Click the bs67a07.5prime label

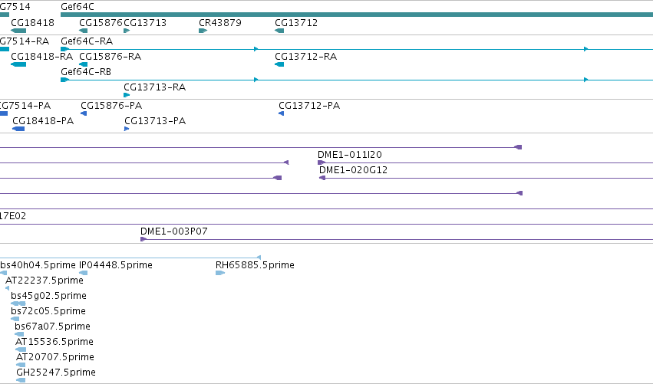point(52,327)
